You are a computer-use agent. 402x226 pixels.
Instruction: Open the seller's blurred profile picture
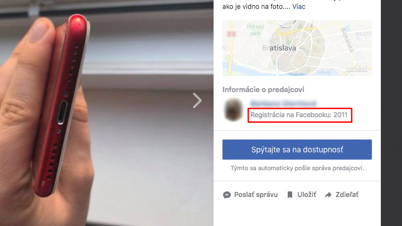(233, 109)
